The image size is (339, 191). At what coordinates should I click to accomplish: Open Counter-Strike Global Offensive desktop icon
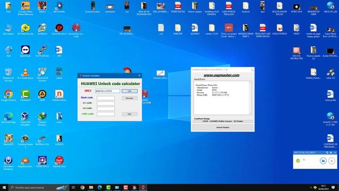point(25,8)
